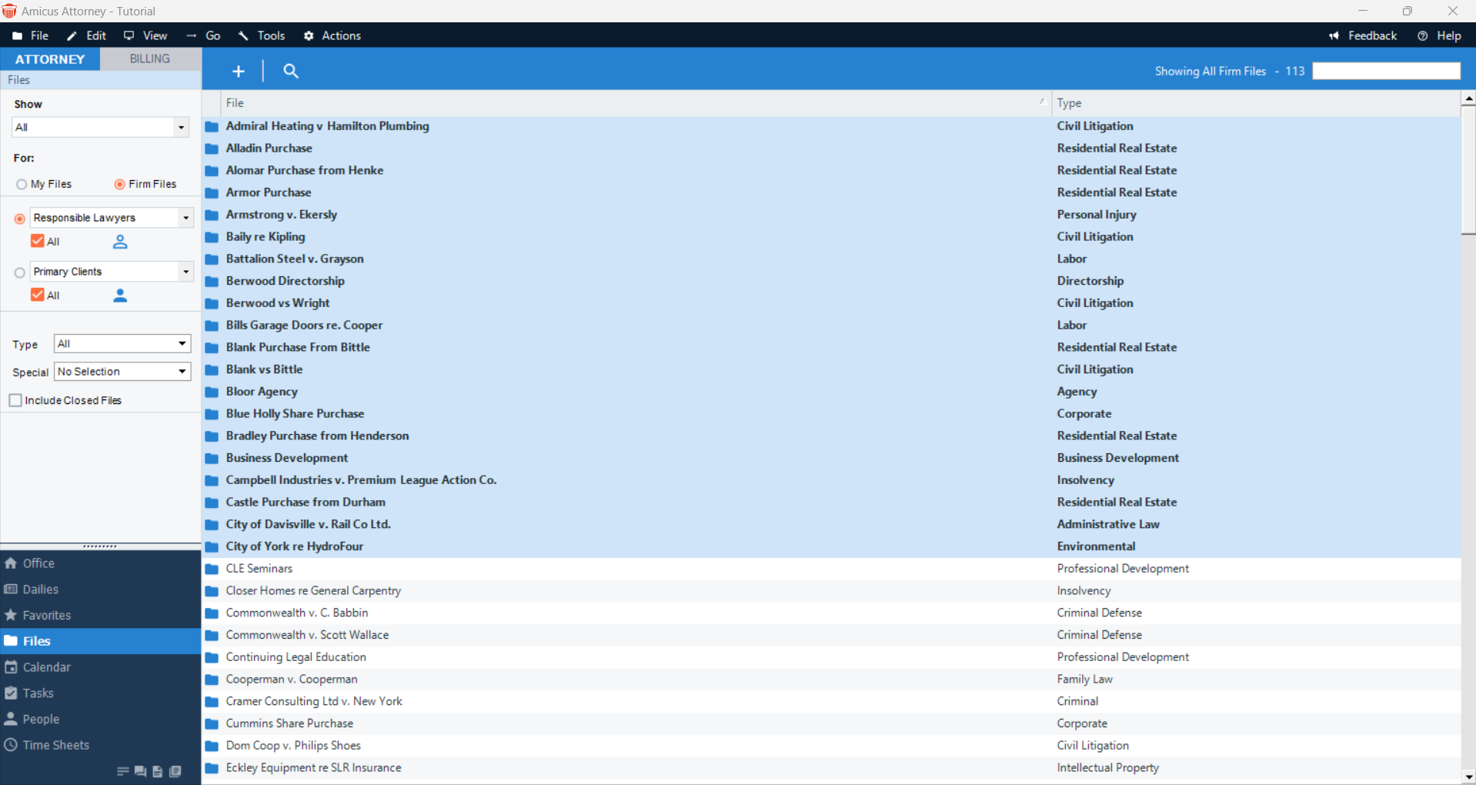Select the ATTORNEY tab

pyautogui.click(x=50, y=59)
